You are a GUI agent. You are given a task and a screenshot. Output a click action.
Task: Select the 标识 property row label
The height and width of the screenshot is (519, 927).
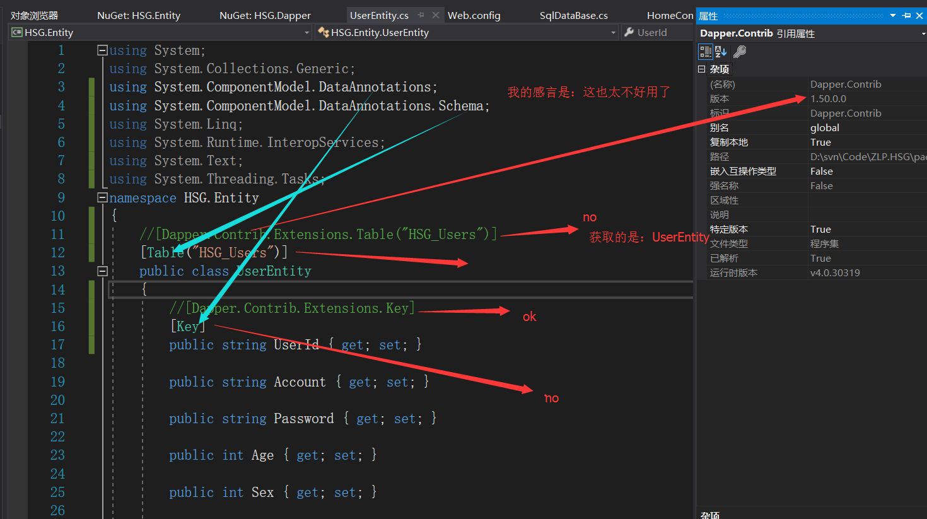click(720, 113)
